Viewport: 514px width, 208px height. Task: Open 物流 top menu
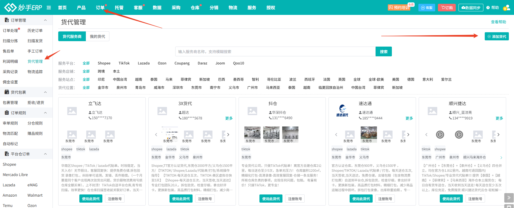click(x=233, y=8)
